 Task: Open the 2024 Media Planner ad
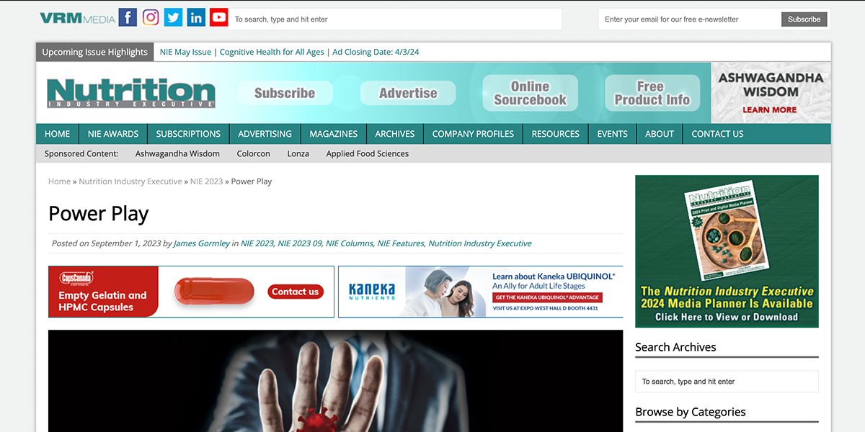(x=727, y=251)
